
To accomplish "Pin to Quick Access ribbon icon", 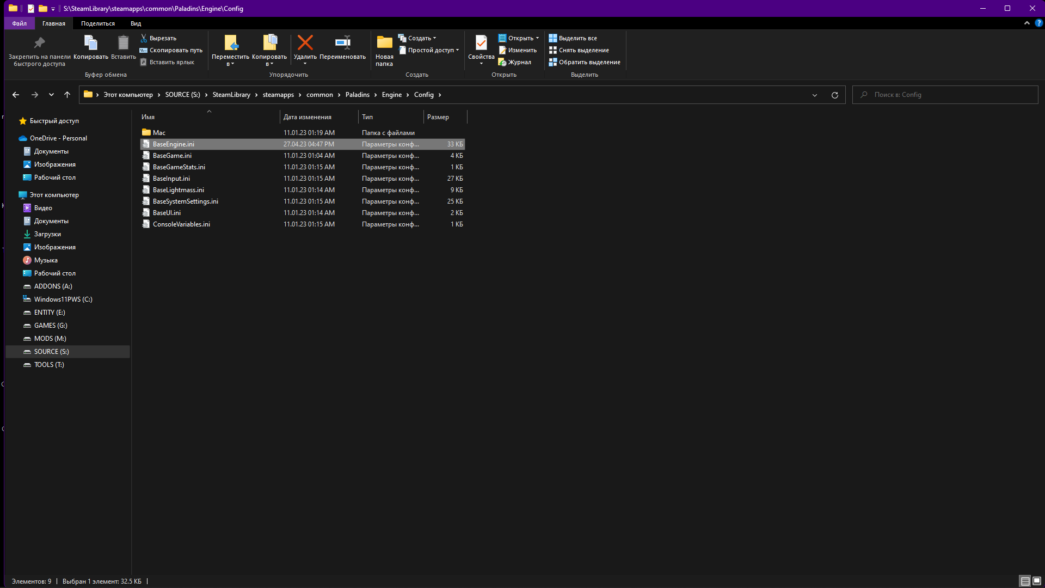I will [x=39, y=50].
